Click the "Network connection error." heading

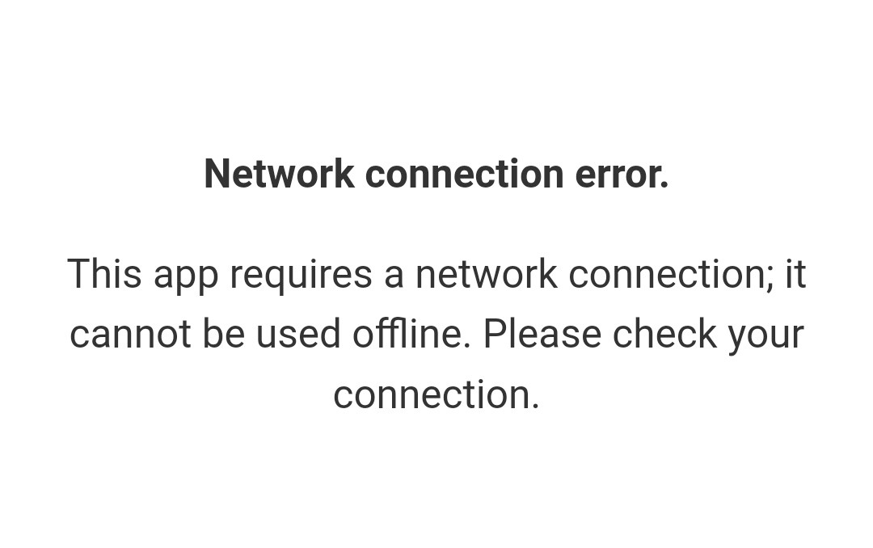(436, 174)
